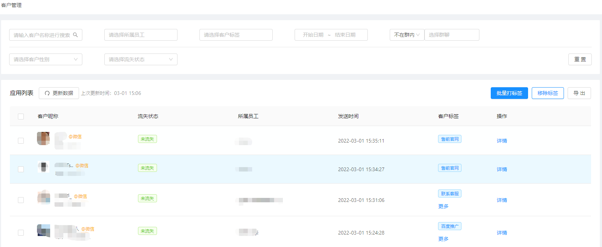Viewport: 602px width, 247px height.
Task: Click the 所属员工 column header
Action: coord(248,116)
